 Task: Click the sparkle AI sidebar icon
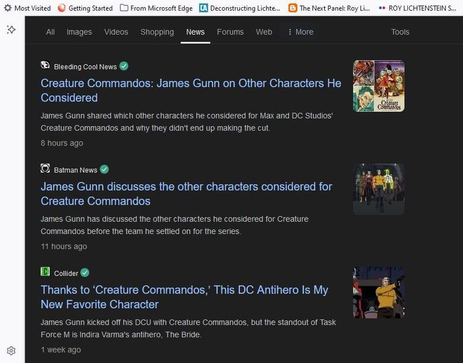(x=11, y=30)
